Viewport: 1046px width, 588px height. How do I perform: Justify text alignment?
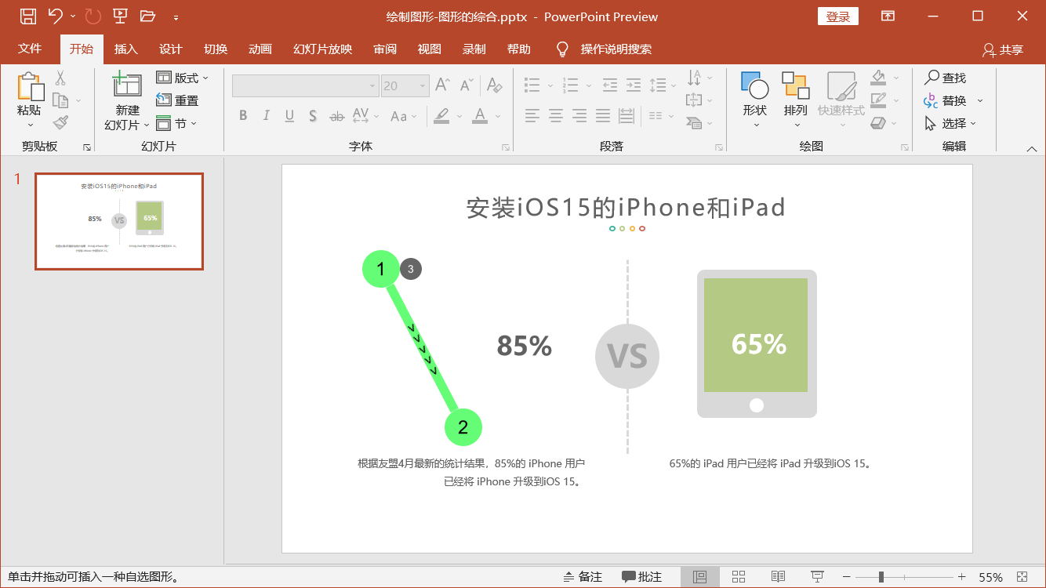pyautogui.click(x=603, y=116)
